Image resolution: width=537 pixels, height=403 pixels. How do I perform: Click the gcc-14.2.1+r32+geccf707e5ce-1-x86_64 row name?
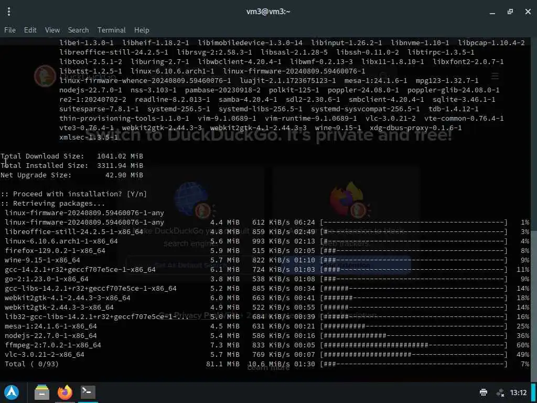(80, 270)
